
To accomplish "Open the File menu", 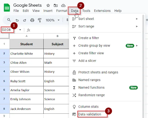I will [x=16, y=11].
